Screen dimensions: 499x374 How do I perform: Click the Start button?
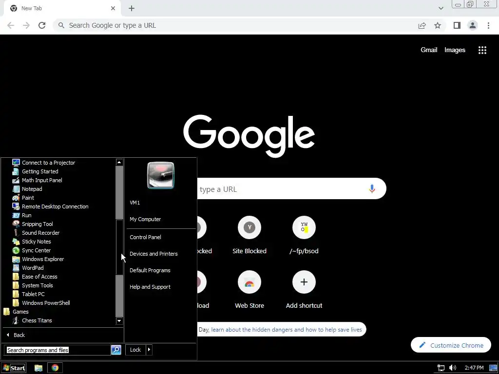point(14,368)
